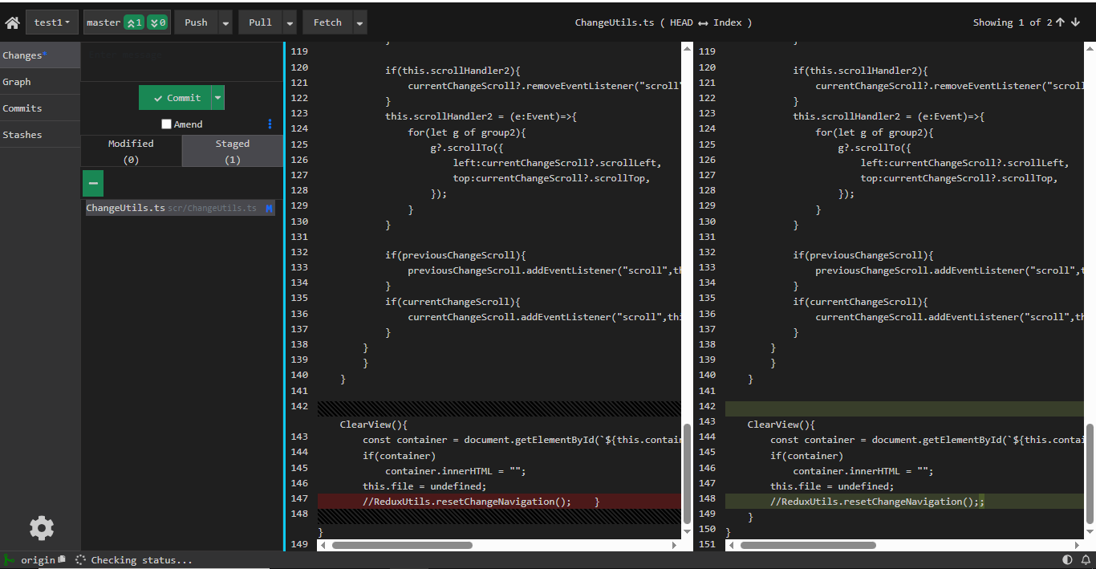
Task: Select ChangeUtils.ts in the staged list
Action: tap(180, 209)
